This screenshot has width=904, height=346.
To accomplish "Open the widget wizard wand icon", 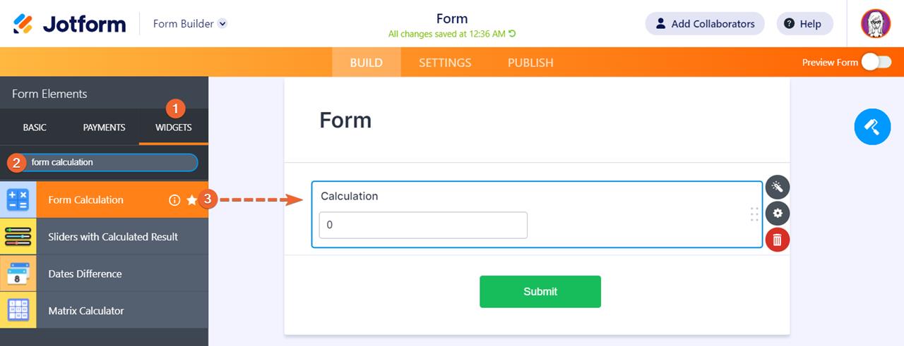I will pos(777,187).
